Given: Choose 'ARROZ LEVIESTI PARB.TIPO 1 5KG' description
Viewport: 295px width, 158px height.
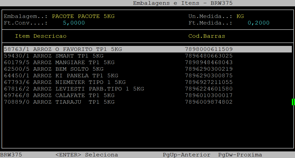Looking at the screenshot, I should click(89, 89).
